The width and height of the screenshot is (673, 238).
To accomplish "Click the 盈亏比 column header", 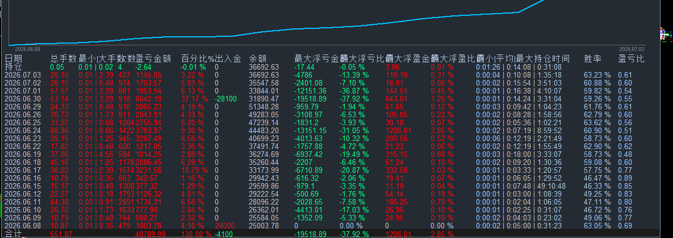I will pyautogui.click(x=631, y=58).
